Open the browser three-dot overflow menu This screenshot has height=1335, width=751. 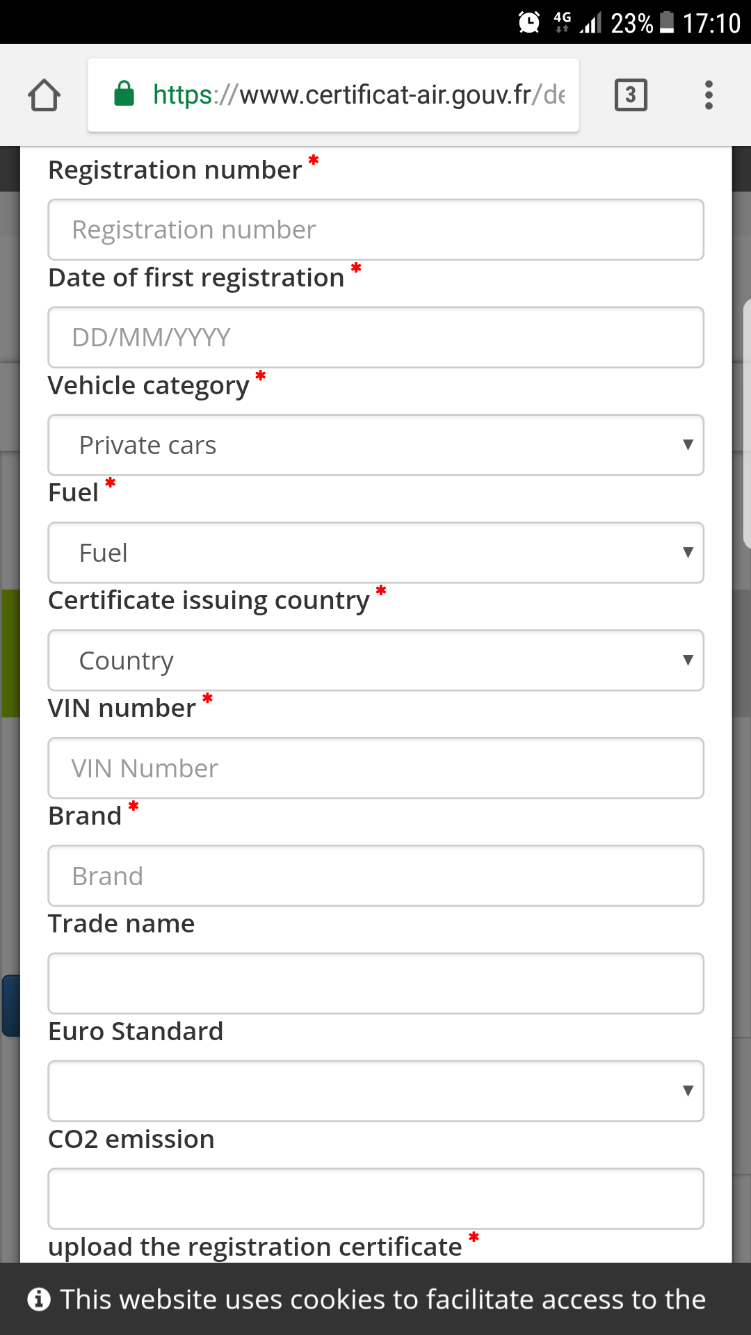[709, 95]
